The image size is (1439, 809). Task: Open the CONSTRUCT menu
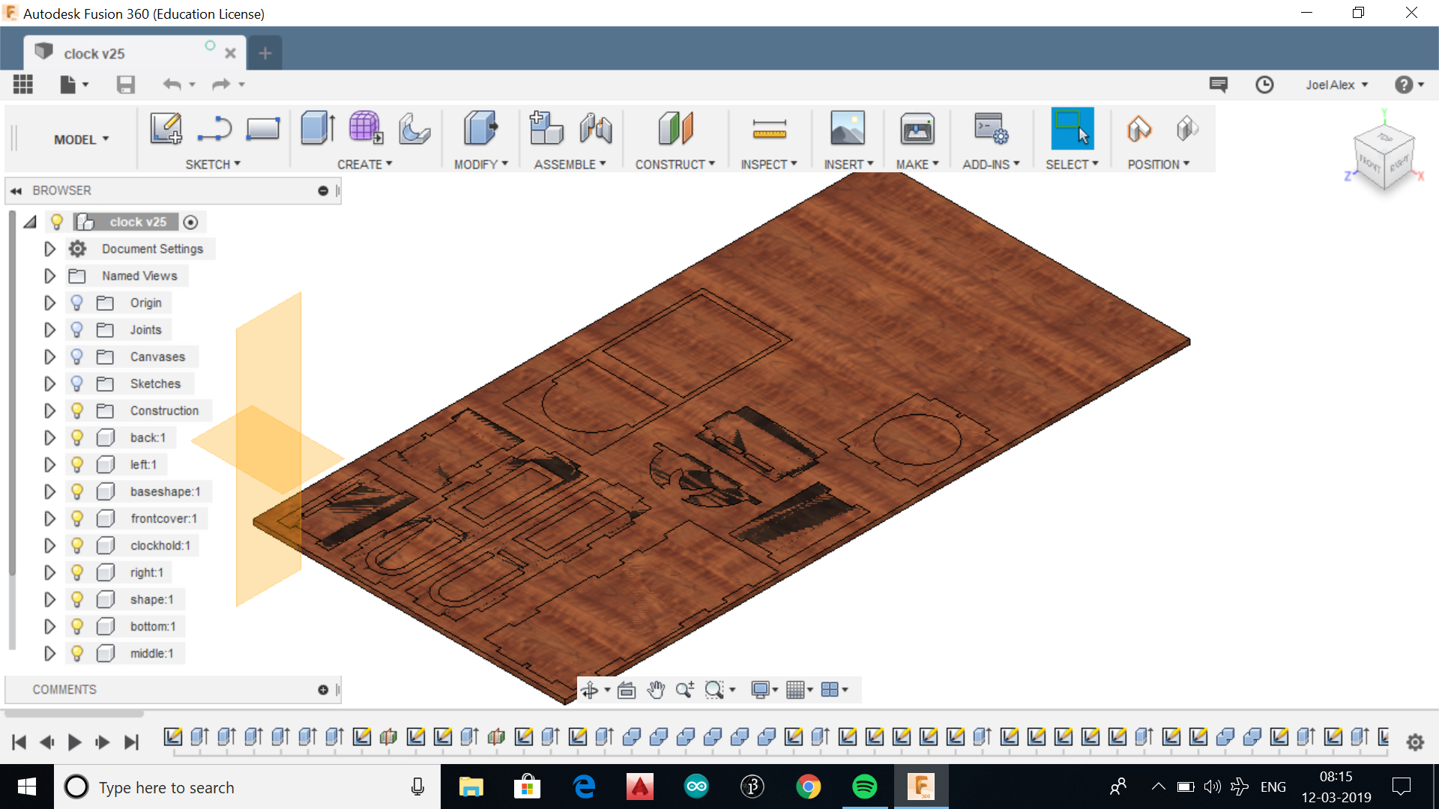point(675,164)
